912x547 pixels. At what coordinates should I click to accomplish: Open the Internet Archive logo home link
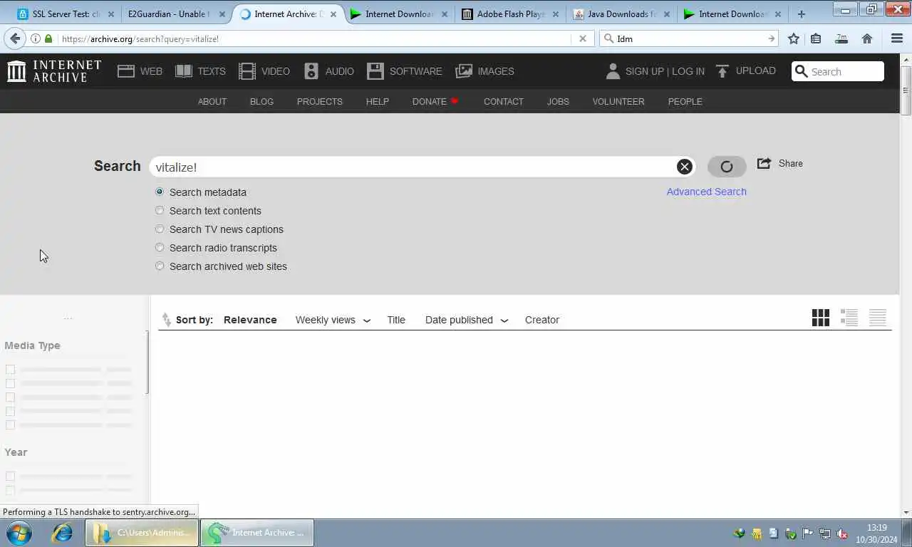54,71
